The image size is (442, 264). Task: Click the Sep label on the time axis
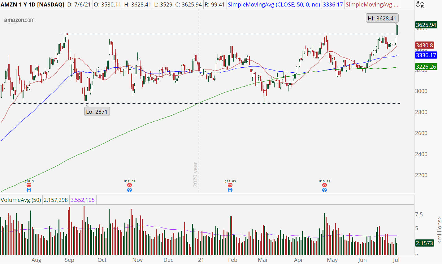click(x=69, y=260)
